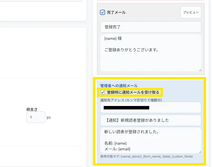The image size is (212, 167).
Task: Place cursor on 名前: {name} line
Action: click(115, 143)
